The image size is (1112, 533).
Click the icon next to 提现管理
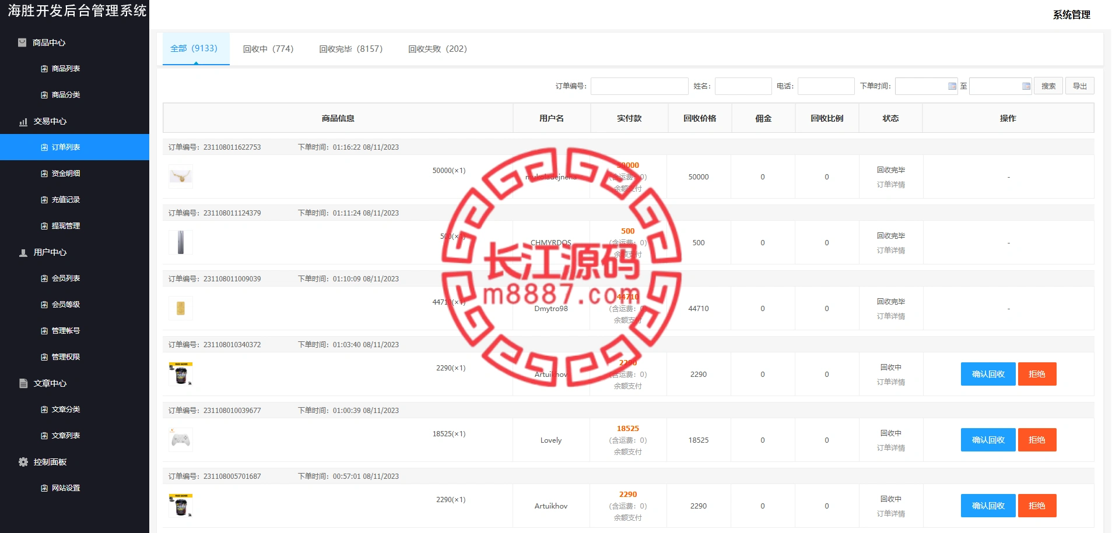pos(44,226)
